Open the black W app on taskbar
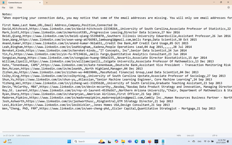The width and height of the screenshot is (232, 145). (x=156, y=141)
